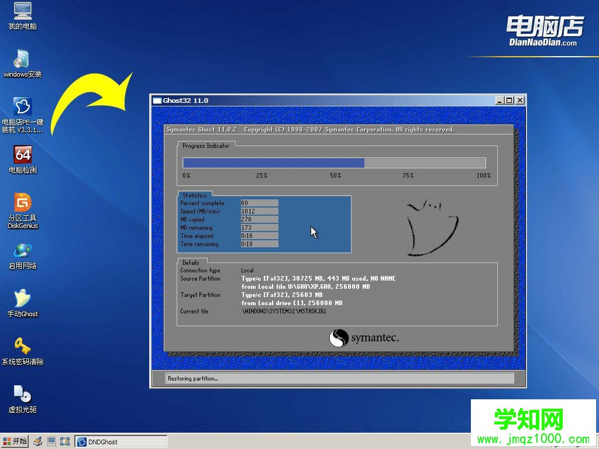
Task: Click the 开始 start button
Action: (x=15, y=441)
